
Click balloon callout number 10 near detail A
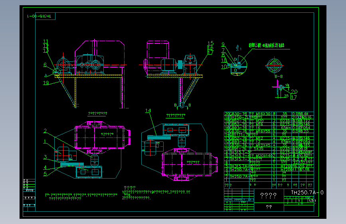[x=224, y=66]
